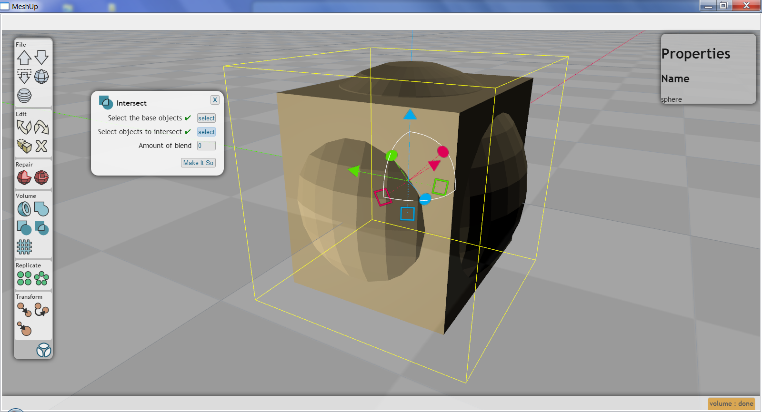The image size is (762, 412).
Task: Click the green rotation sphere handle
Action: pos(391,155)
